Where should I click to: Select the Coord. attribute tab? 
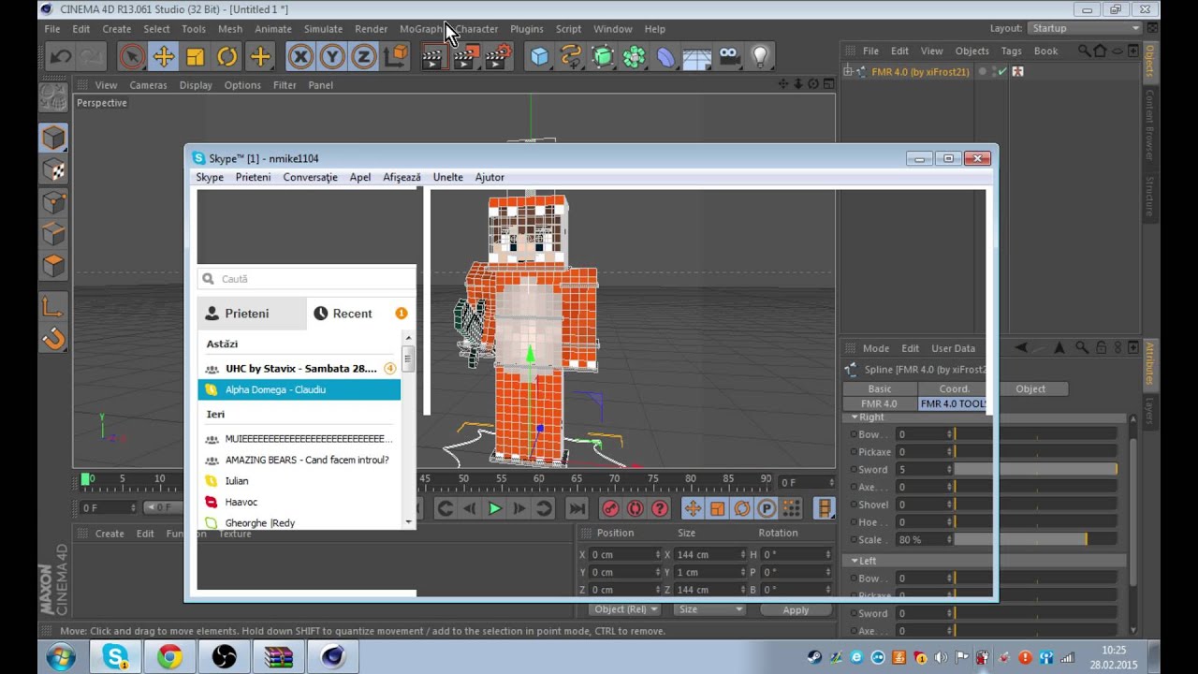click(x=955, y=388)
